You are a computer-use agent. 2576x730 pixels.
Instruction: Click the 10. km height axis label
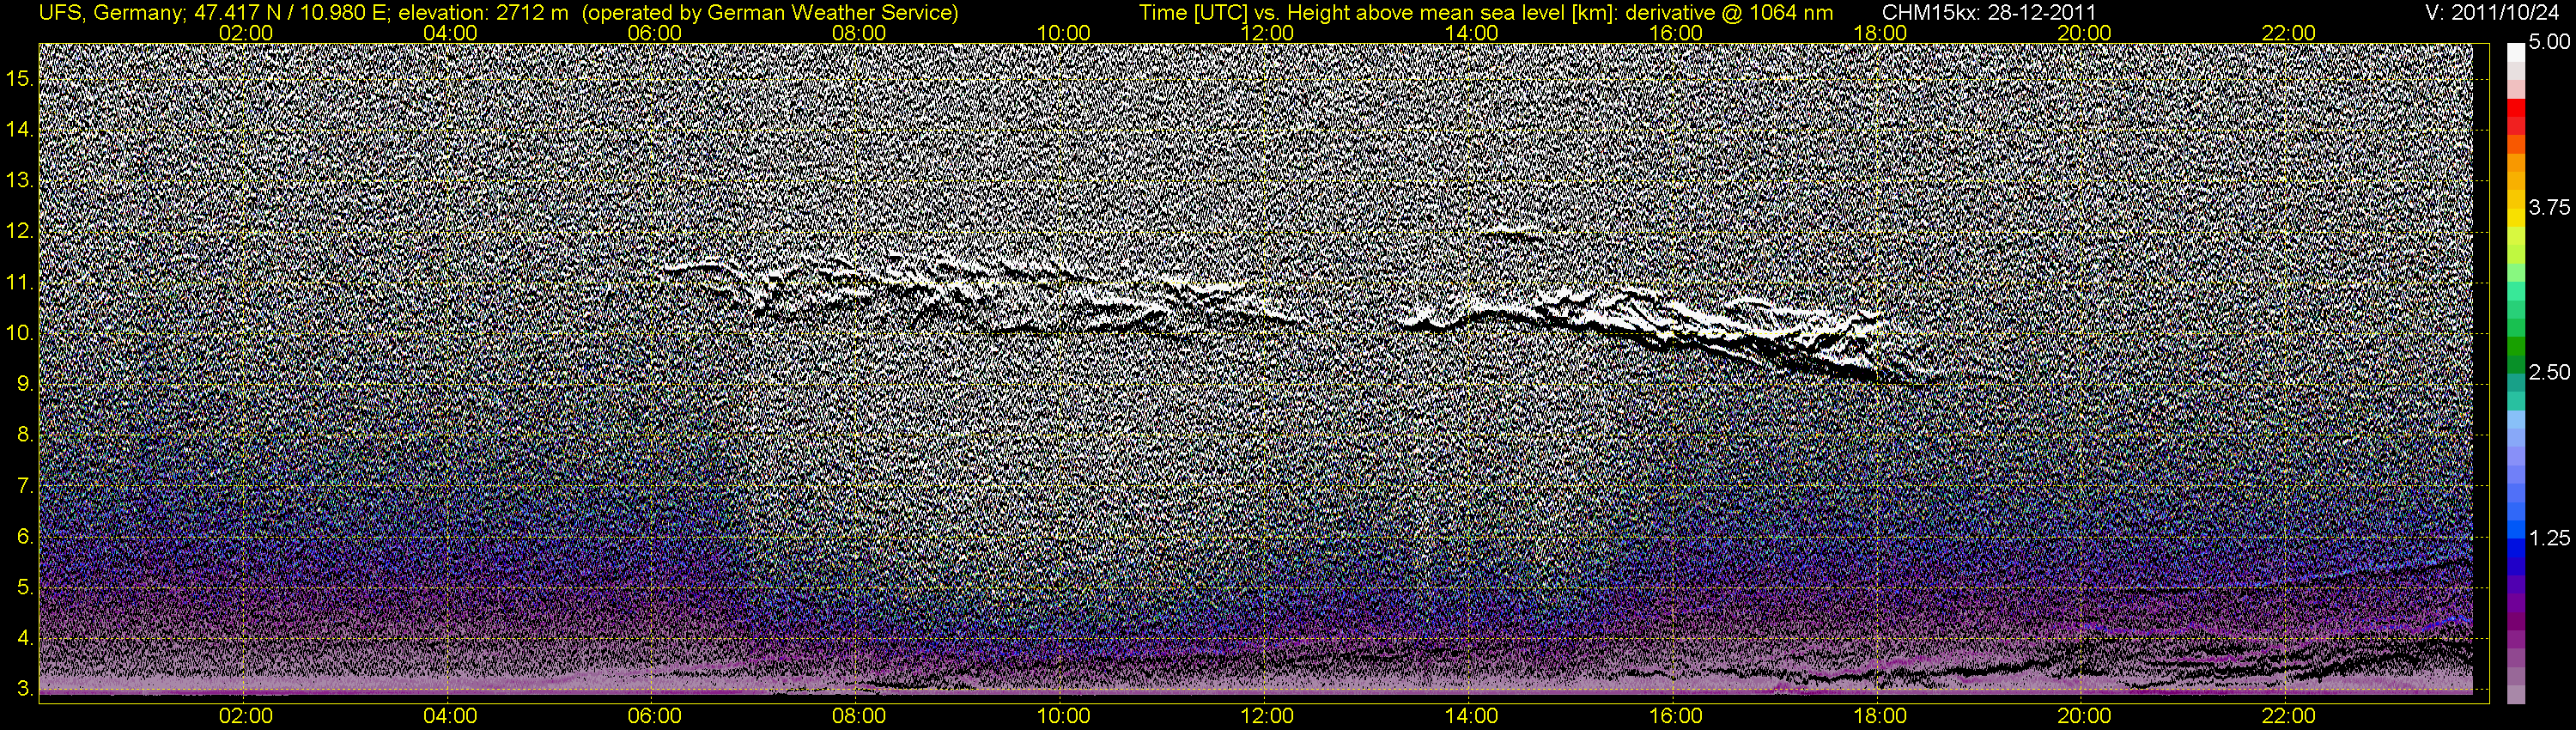point(20,334)
